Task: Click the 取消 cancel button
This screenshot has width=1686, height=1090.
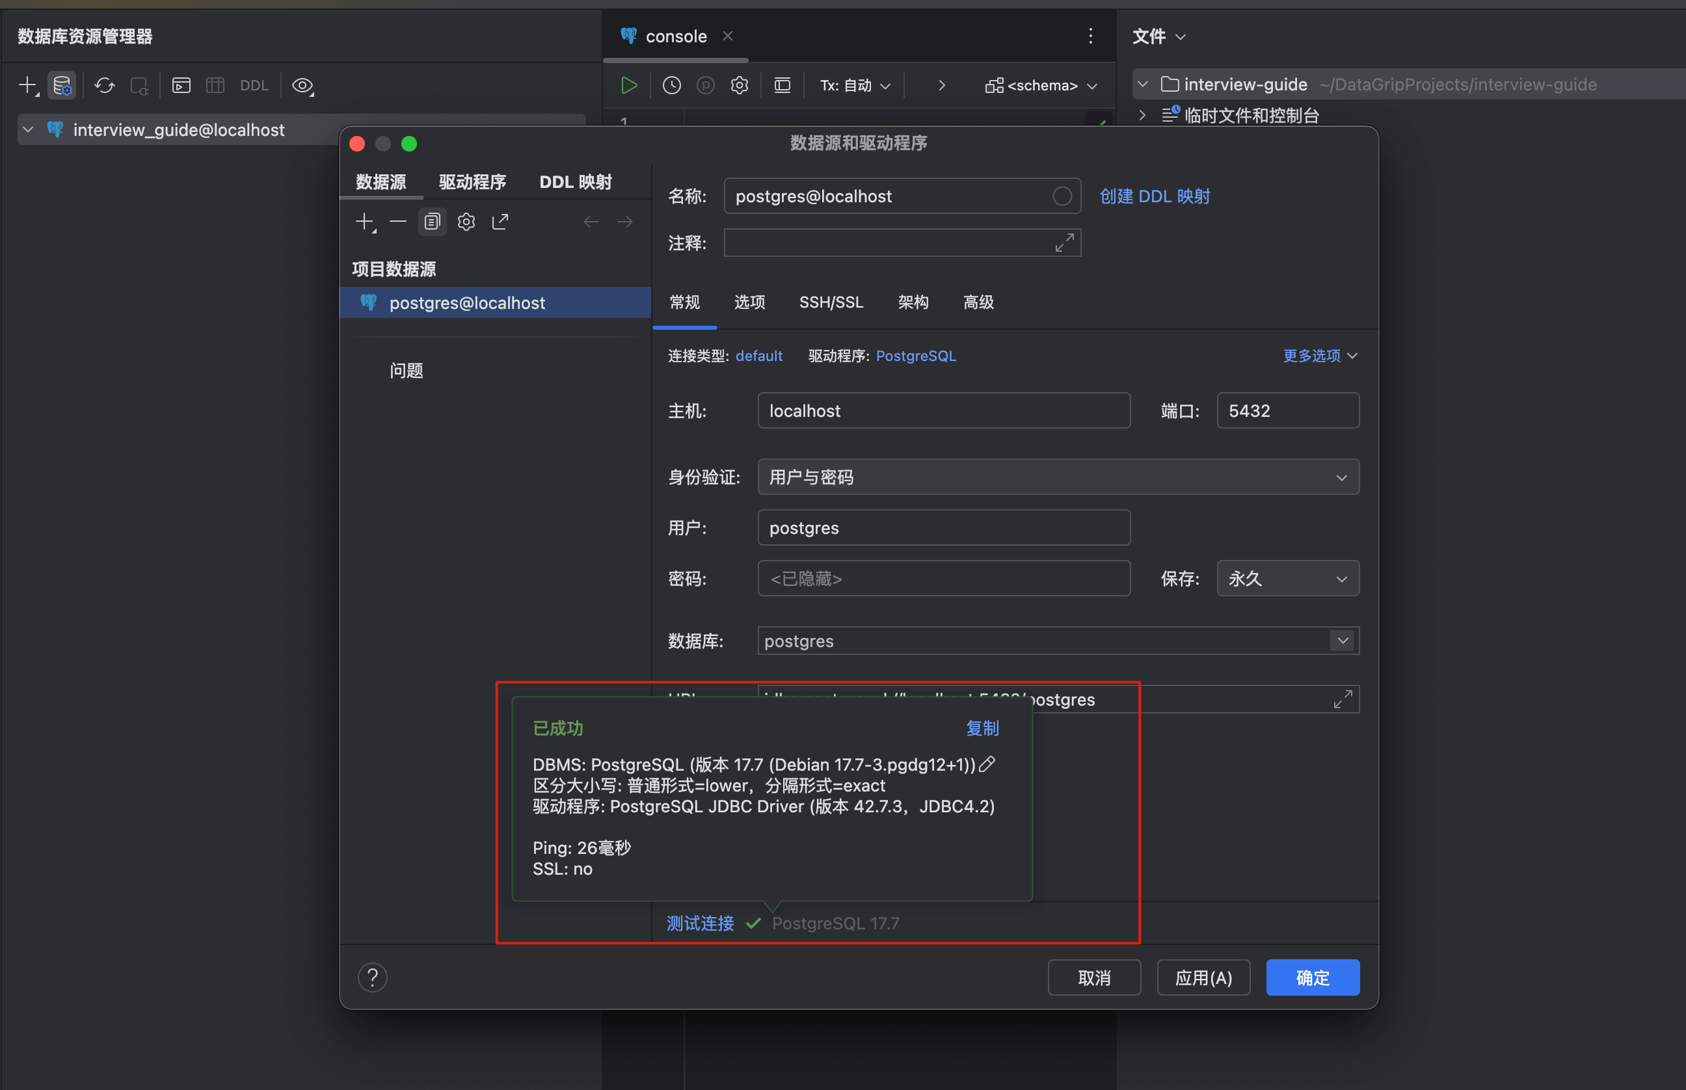Action: pos(1094,977)
